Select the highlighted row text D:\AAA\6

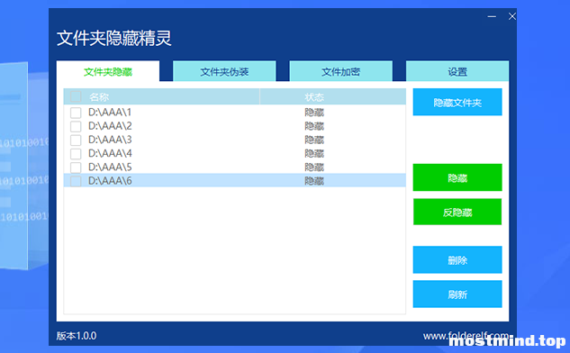pyautogui.click(x=110, y=181)
